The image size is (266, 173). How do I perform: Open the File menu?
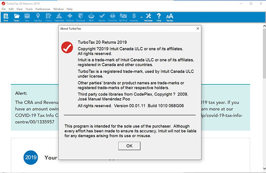point(4,9)
